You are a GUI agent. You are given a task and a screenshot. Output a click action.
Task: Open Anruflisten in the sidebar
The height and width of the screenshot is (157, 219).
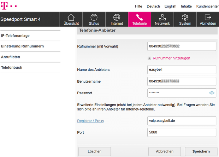(x=11, y=57)
